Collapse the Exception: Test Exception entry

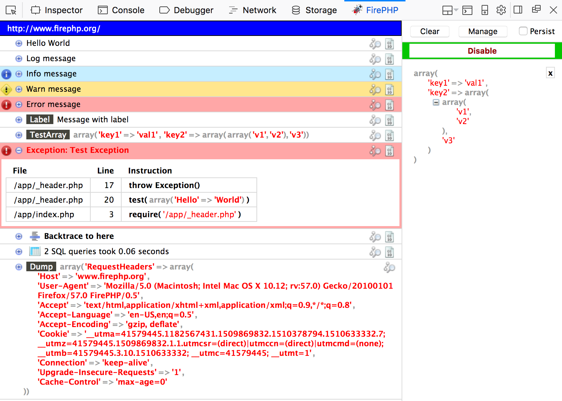19,150
